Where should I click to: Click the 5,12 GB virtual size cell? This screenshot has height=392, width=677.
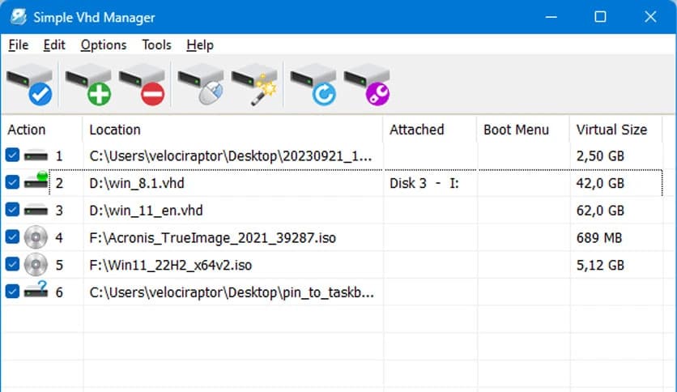point(600,265)
